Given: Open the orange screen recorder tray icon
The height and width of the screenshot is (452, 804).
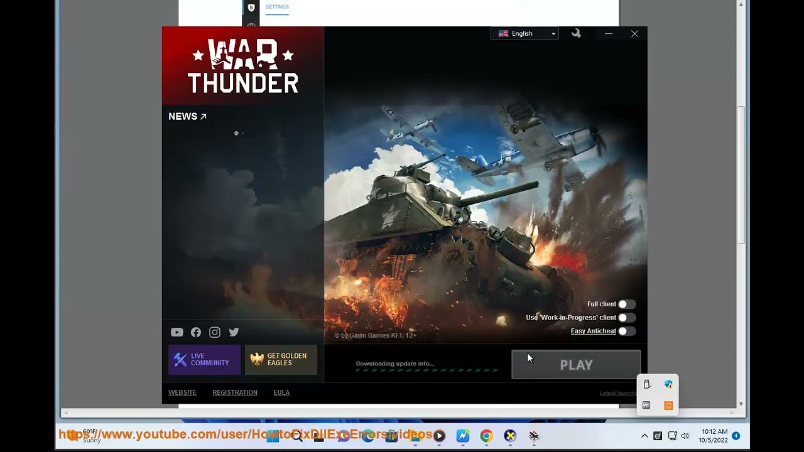Looking at the screenshot, I should coord(668,406).
